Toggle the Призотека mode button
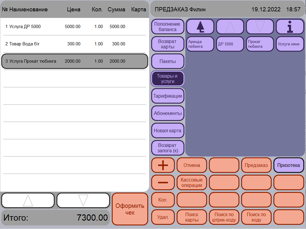 tap(289, 165)
